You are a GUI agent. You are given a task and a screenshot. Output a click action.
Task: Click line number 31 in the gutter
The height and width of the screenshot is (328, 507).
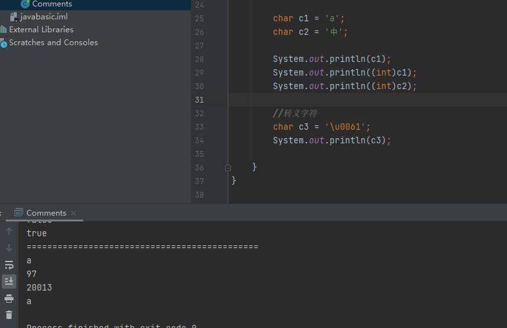(x=199, y=100)
